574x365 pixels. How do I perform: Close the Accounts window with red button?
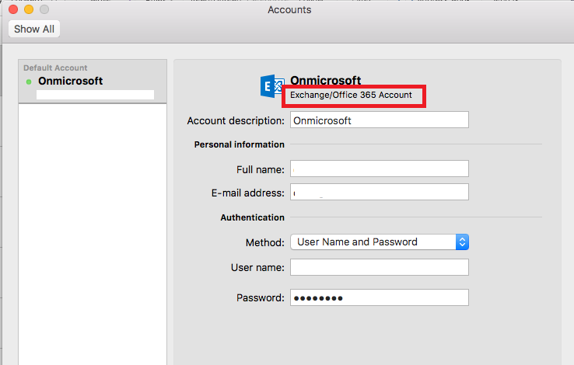point(13,9)
